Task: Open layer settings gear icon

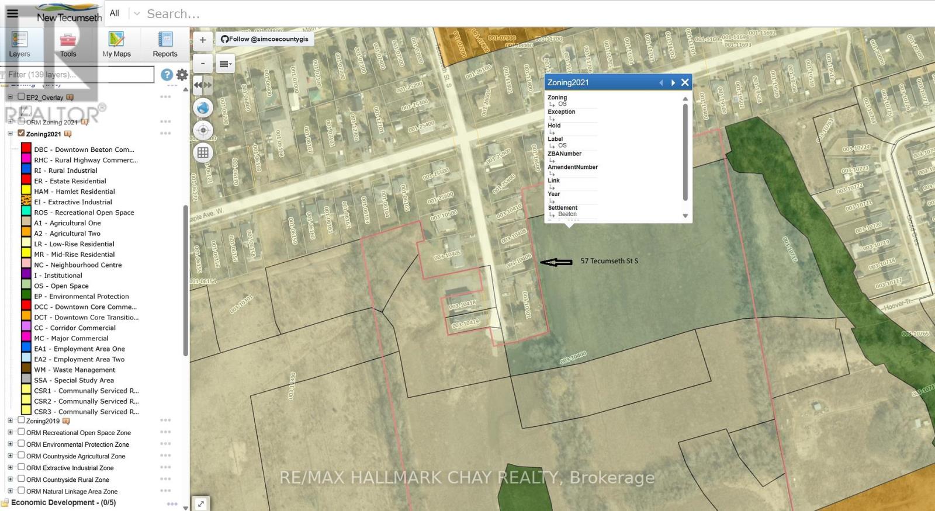Action: (x=182, y=75)
